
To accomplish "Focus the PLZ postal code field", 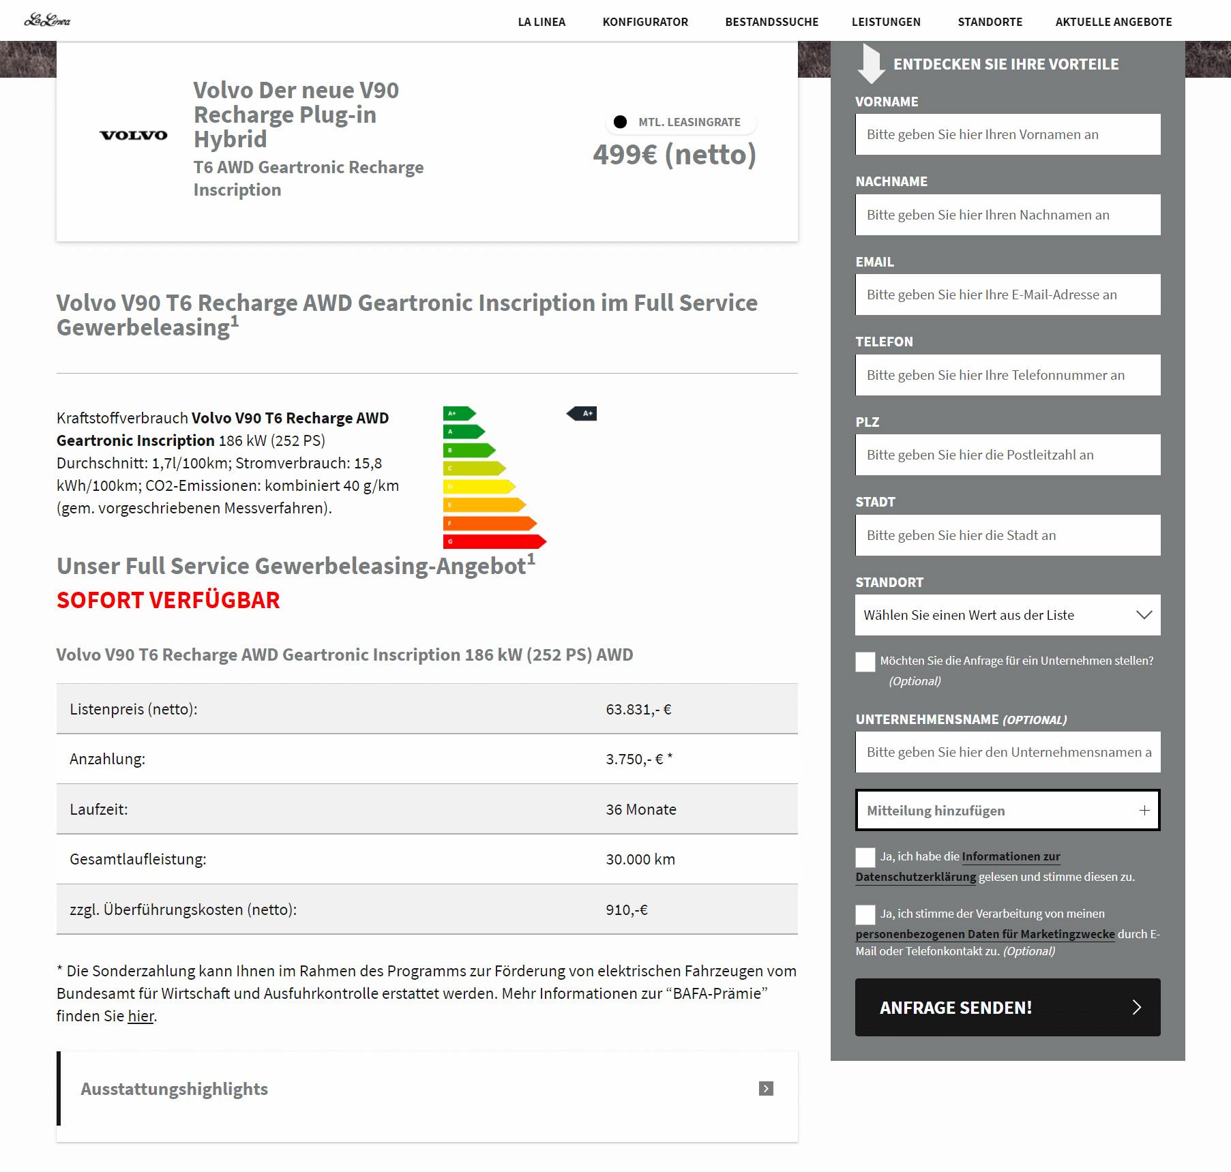I will pos(1008,455).
